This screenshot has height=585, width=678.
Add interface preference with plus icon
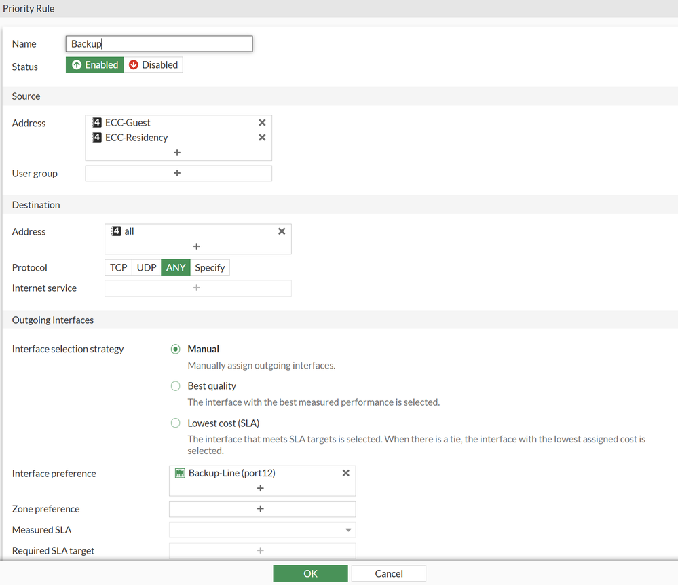point(261,488)
